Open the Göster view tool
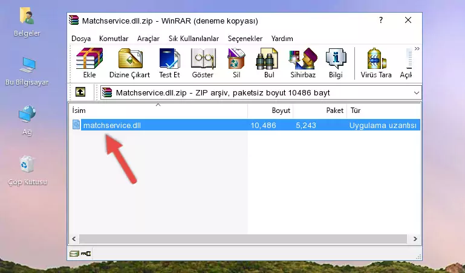 tap(203, 59)
